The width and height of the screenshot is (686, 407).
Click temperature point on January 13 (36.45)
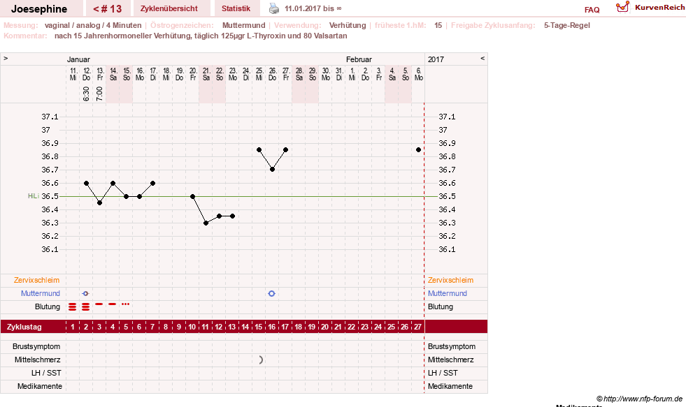pos(100,203)
